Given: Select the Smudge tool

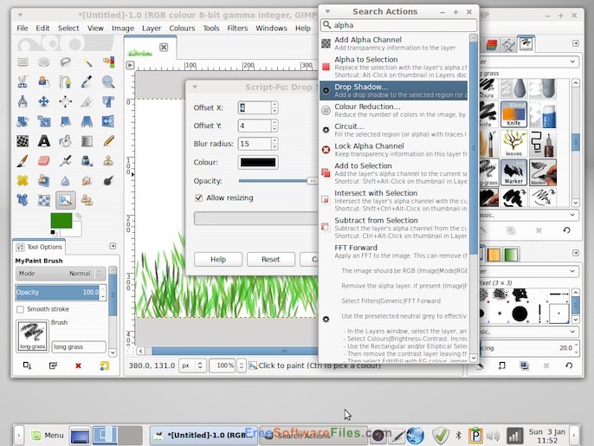Looking at the screenshot, I should tap(87, 180).
